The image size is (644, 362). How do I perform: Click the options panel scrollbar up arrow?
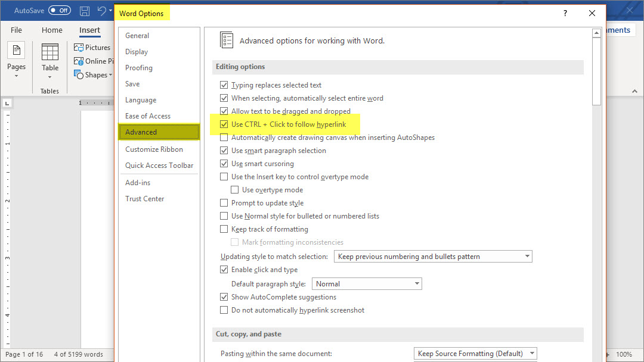point(596,33)
